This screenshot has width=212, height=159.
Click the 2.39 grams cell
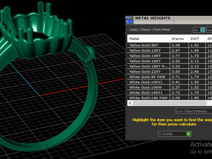(x=179, y=45)
